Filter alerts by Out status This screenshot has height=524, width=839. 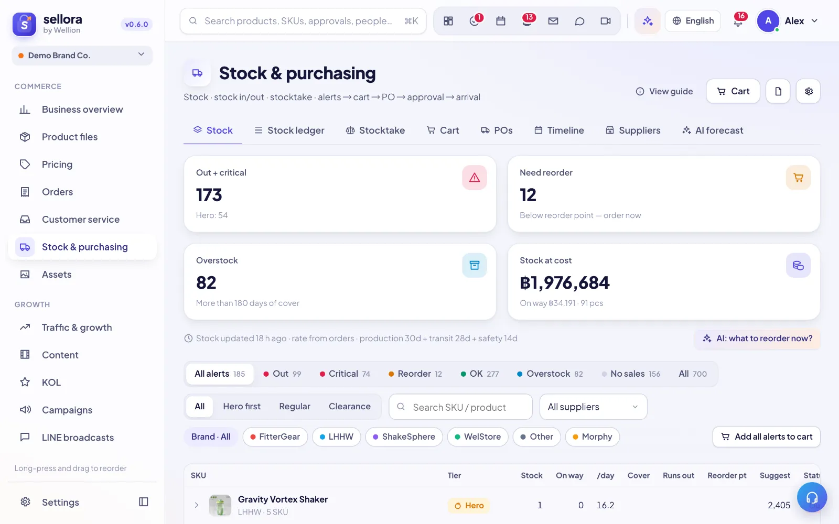282,374
